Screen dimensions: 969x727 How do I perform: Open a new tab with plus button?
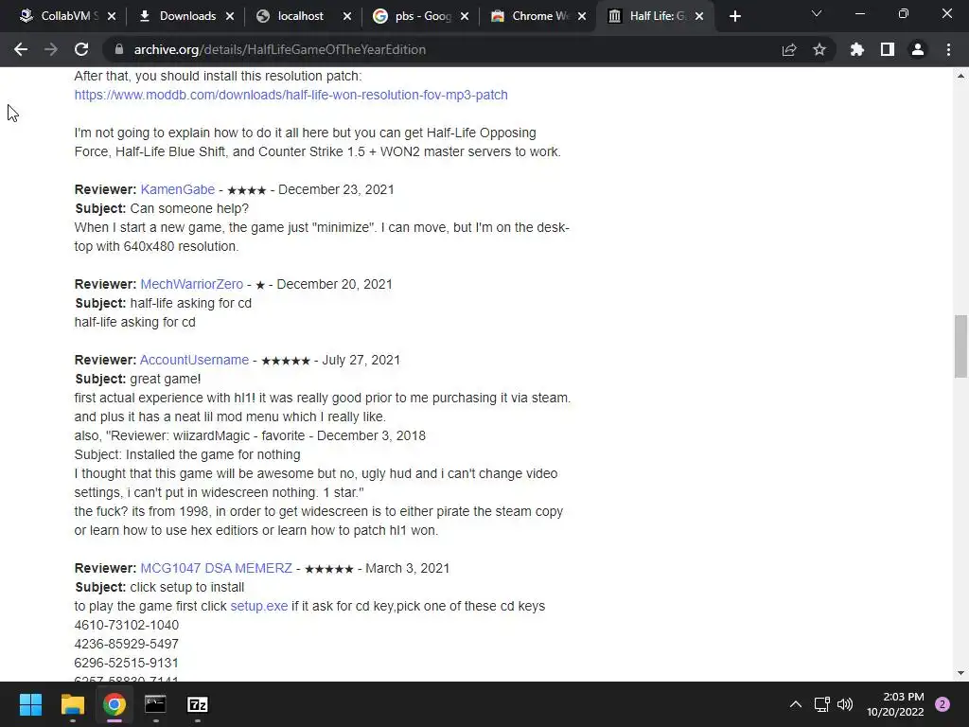point(734,16)
